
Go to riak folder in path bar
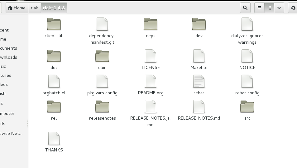pyautogui.click(x=34, y=8)
